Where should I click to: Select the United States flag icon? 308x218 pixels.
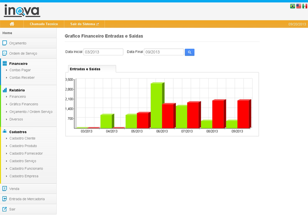[x=298, y=6]
